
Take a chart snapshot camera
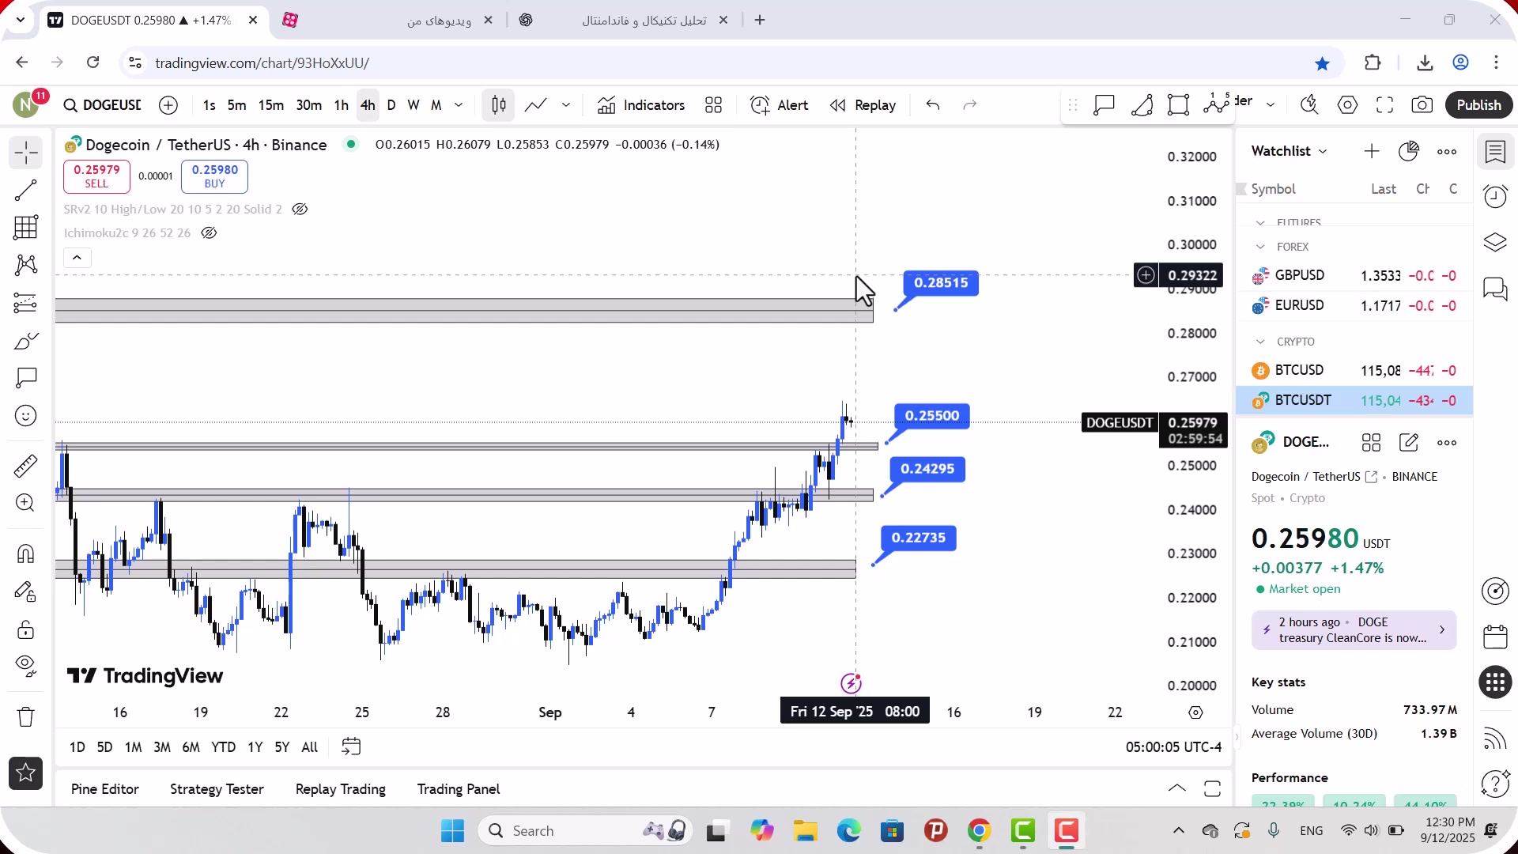click(1422, 105)
